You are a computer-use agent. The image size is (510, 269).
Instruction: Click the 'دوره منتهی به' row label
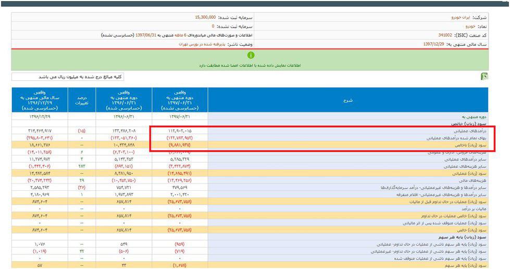click(473, 117)
